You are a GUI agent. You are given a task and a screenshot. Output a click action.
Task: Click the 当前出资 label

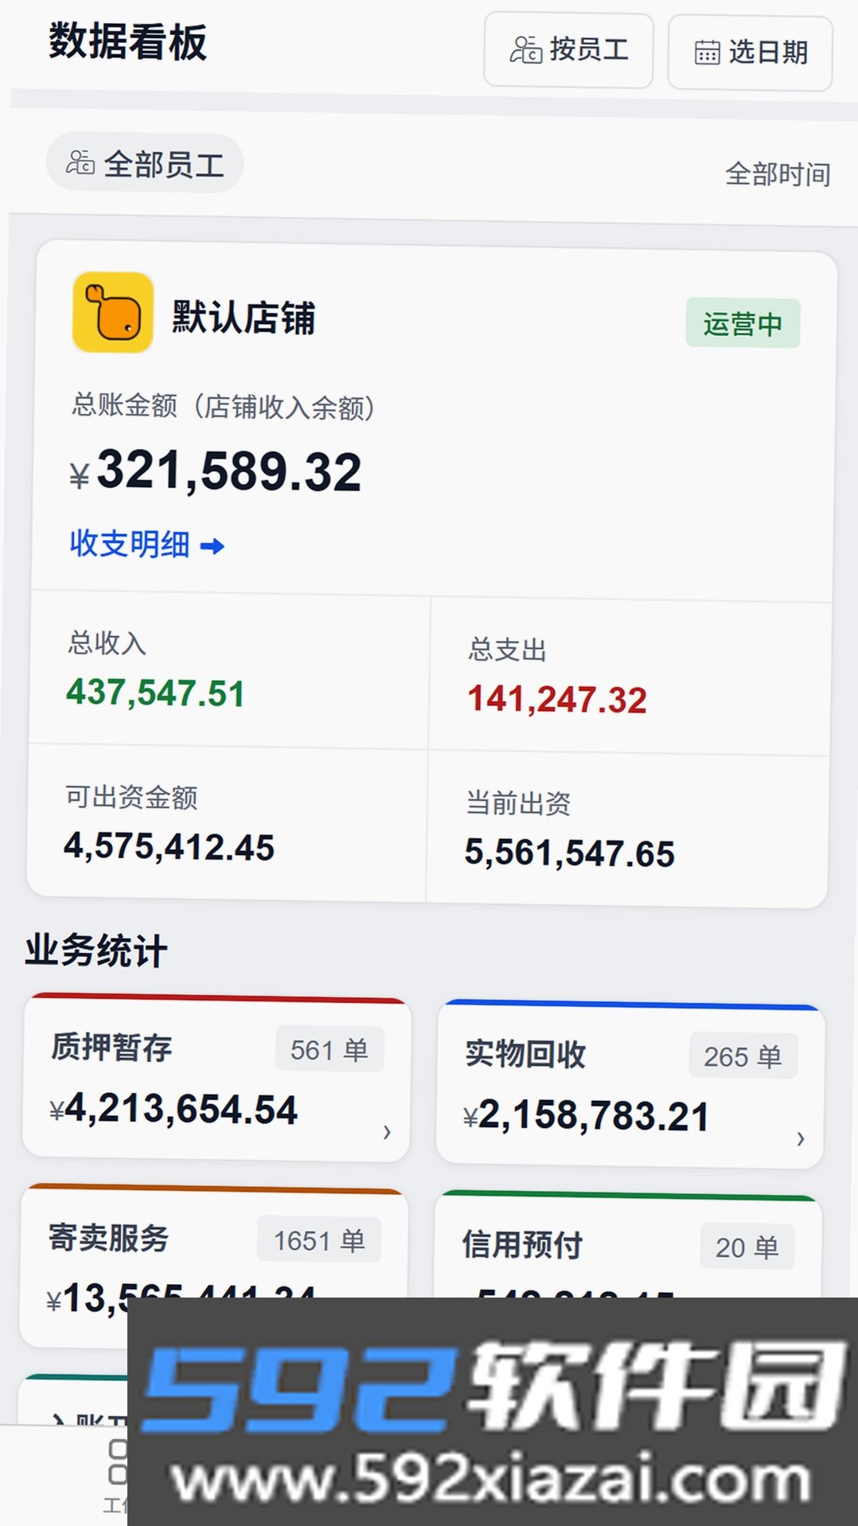518,803
